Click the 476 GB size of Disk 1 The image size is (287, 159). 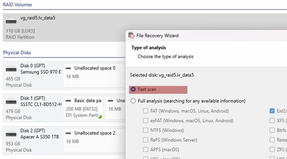(x=13, y=111)
